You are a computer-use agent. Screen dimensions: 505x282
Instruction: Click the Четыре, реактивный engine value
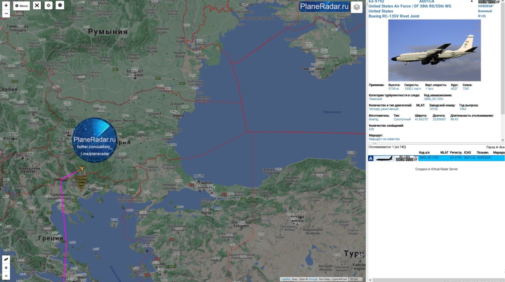pos(384,109)
